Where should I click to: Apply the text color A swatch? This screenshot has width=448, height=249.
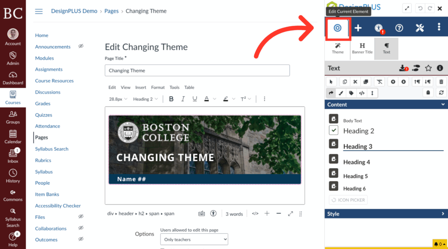[206, 99]
